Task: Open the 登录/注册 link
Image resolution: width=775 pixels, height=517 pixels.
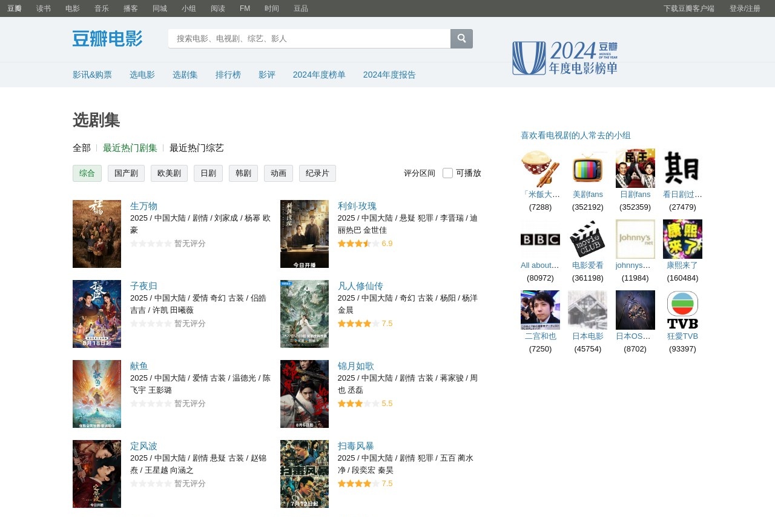Action: (x=745, y=8)
